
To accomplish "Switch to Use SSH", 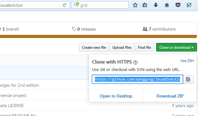I will click(187, 61).
